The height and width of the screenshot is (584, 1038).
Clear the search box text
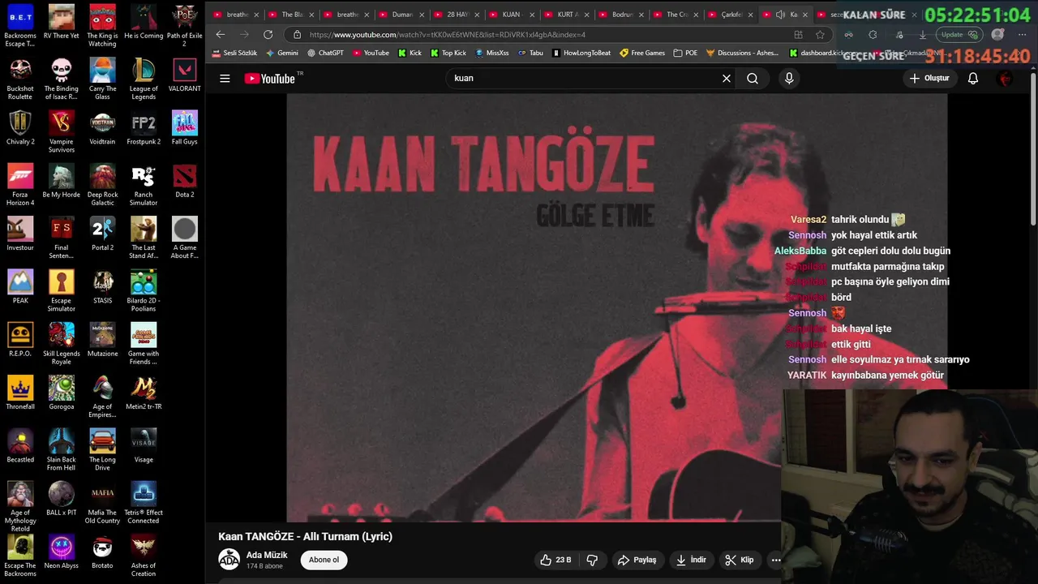[x=727, y=79]
